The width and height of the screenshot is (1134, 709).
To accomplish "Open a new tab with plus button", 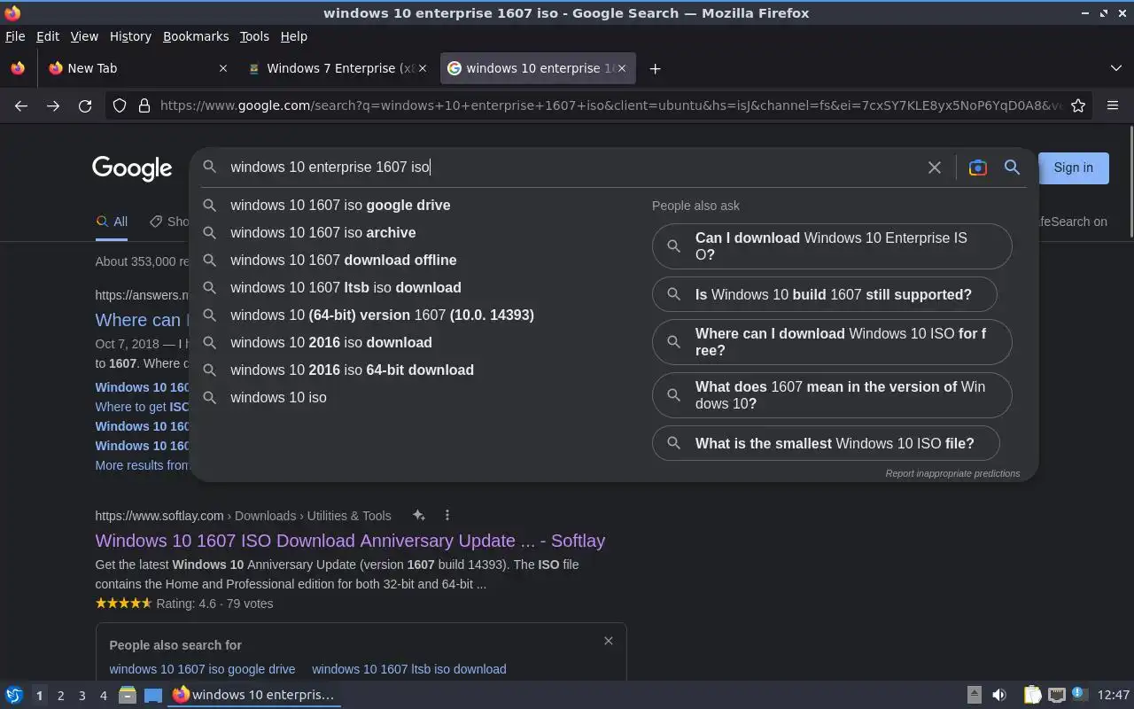I will 655,68.
